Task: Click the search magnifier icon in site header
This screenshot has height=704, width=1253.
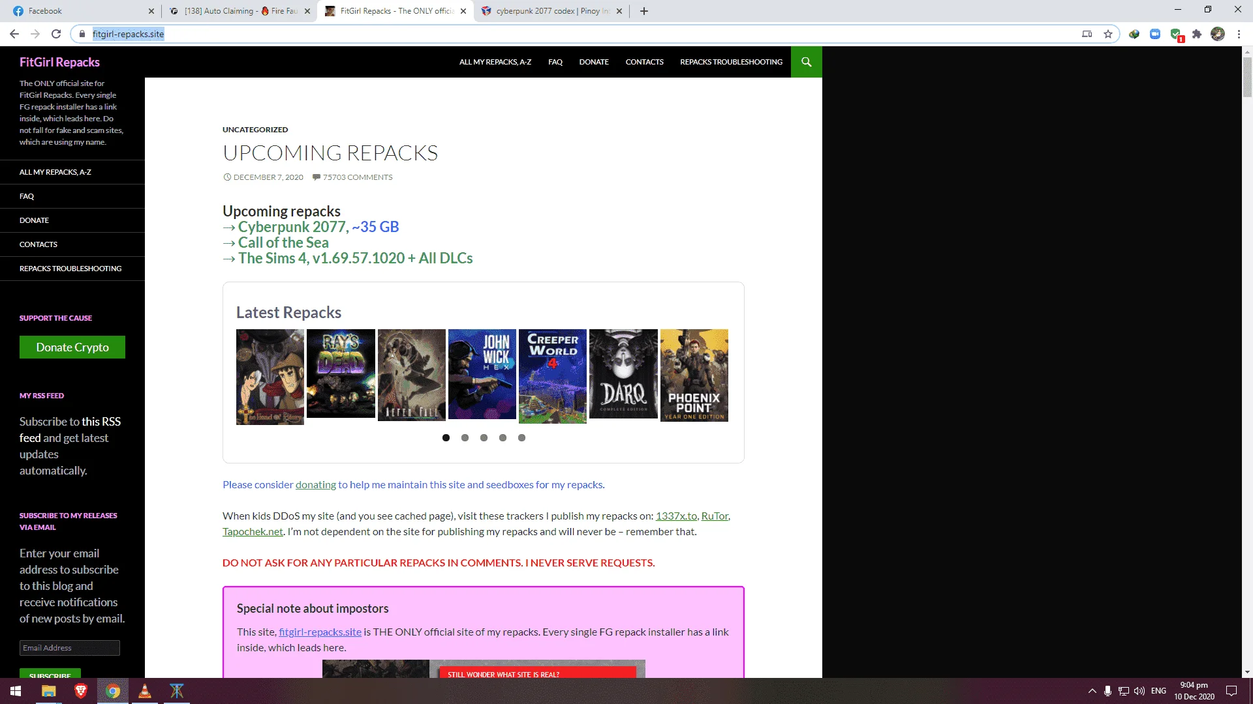Action: point(807,62)
